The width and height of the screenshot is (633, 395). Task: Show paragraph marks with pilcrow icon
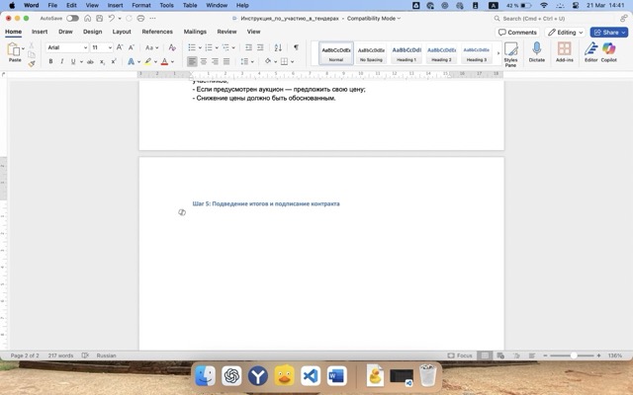pos(296,47)
